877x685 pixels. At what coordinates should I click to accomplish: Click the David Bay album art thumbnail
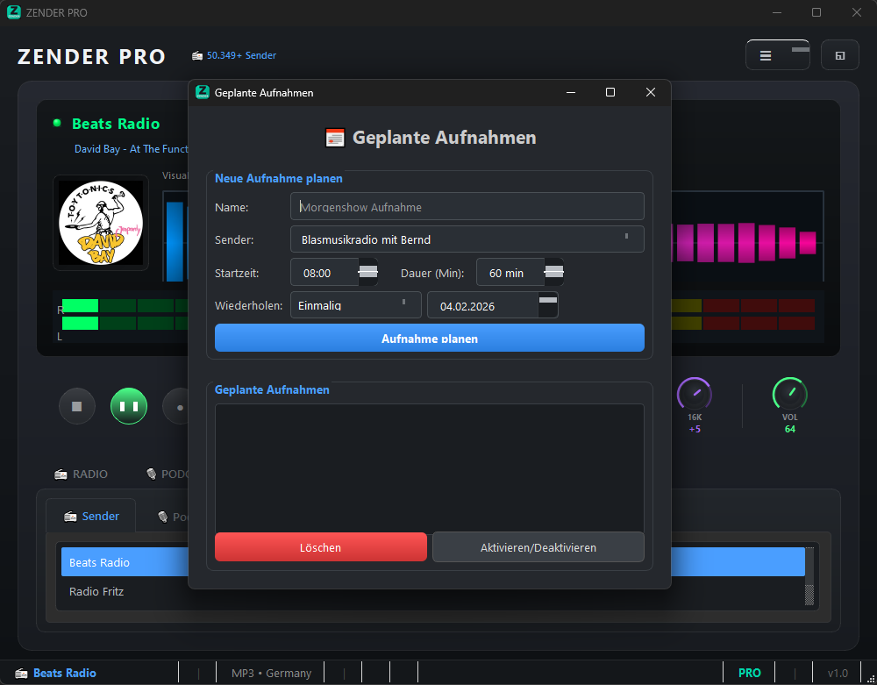point(100,223)
